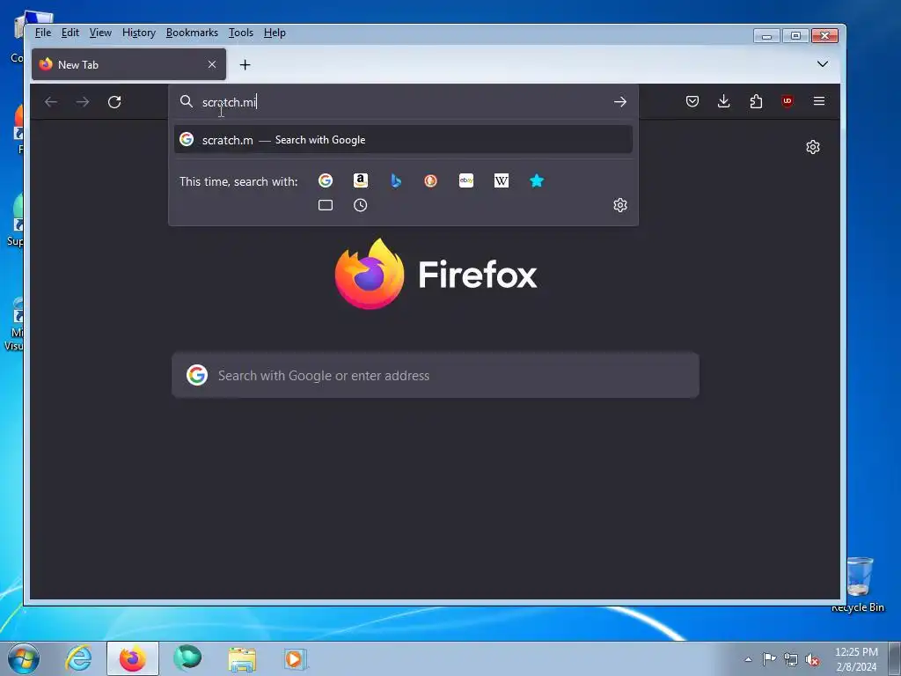This screenshot has height=676, width=901.
Task: Open the File menu
Action: tap(42, 33)
